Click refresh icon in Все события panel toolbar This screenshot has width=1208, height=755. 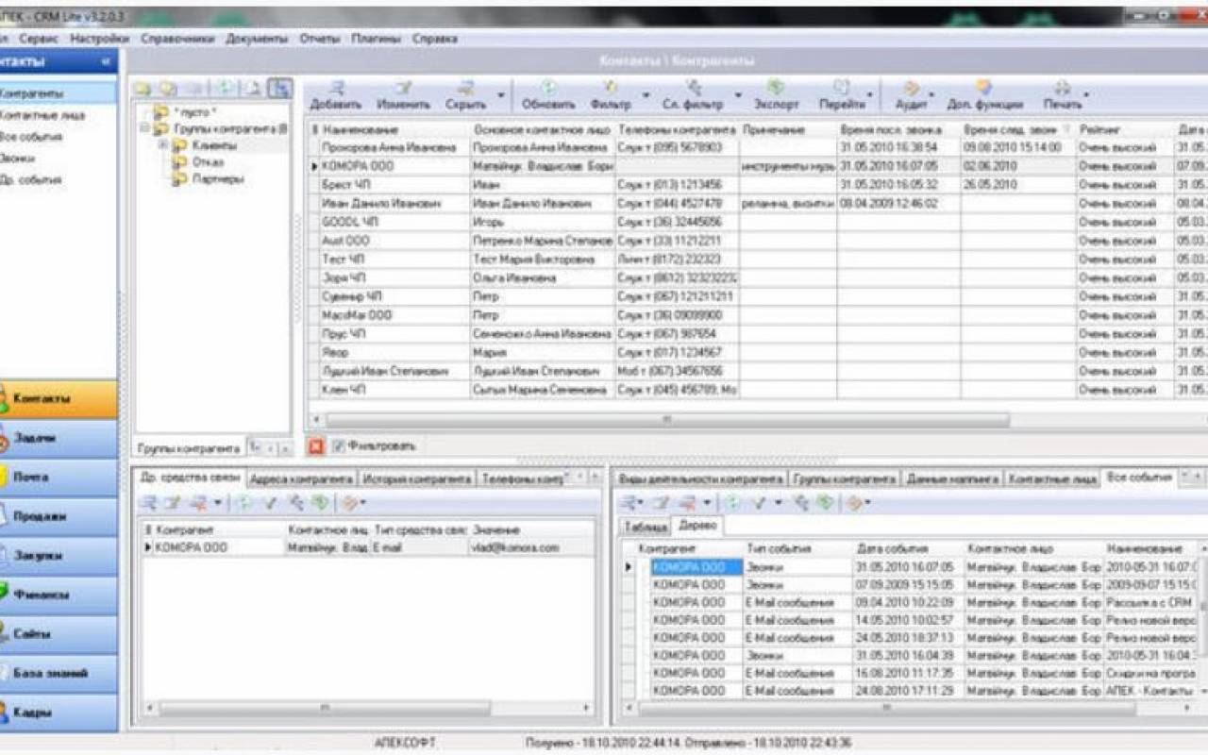(732, 503)
